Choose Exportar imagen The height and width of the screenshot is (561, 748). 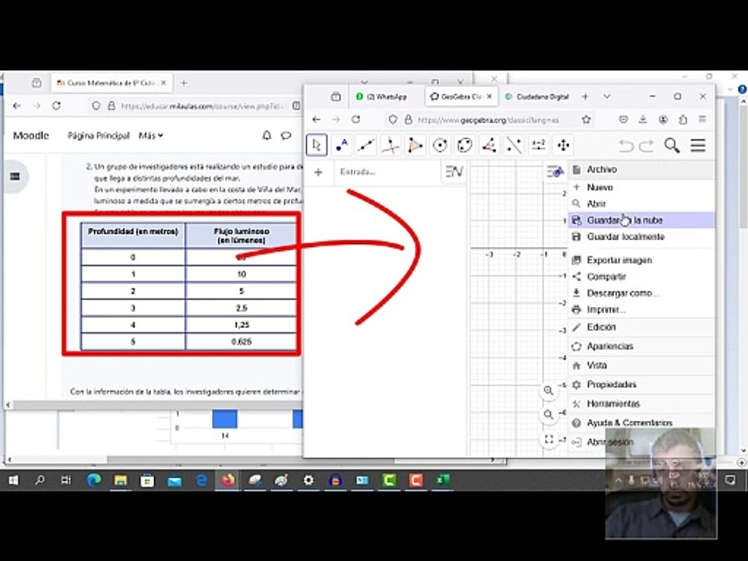(641, 260)
